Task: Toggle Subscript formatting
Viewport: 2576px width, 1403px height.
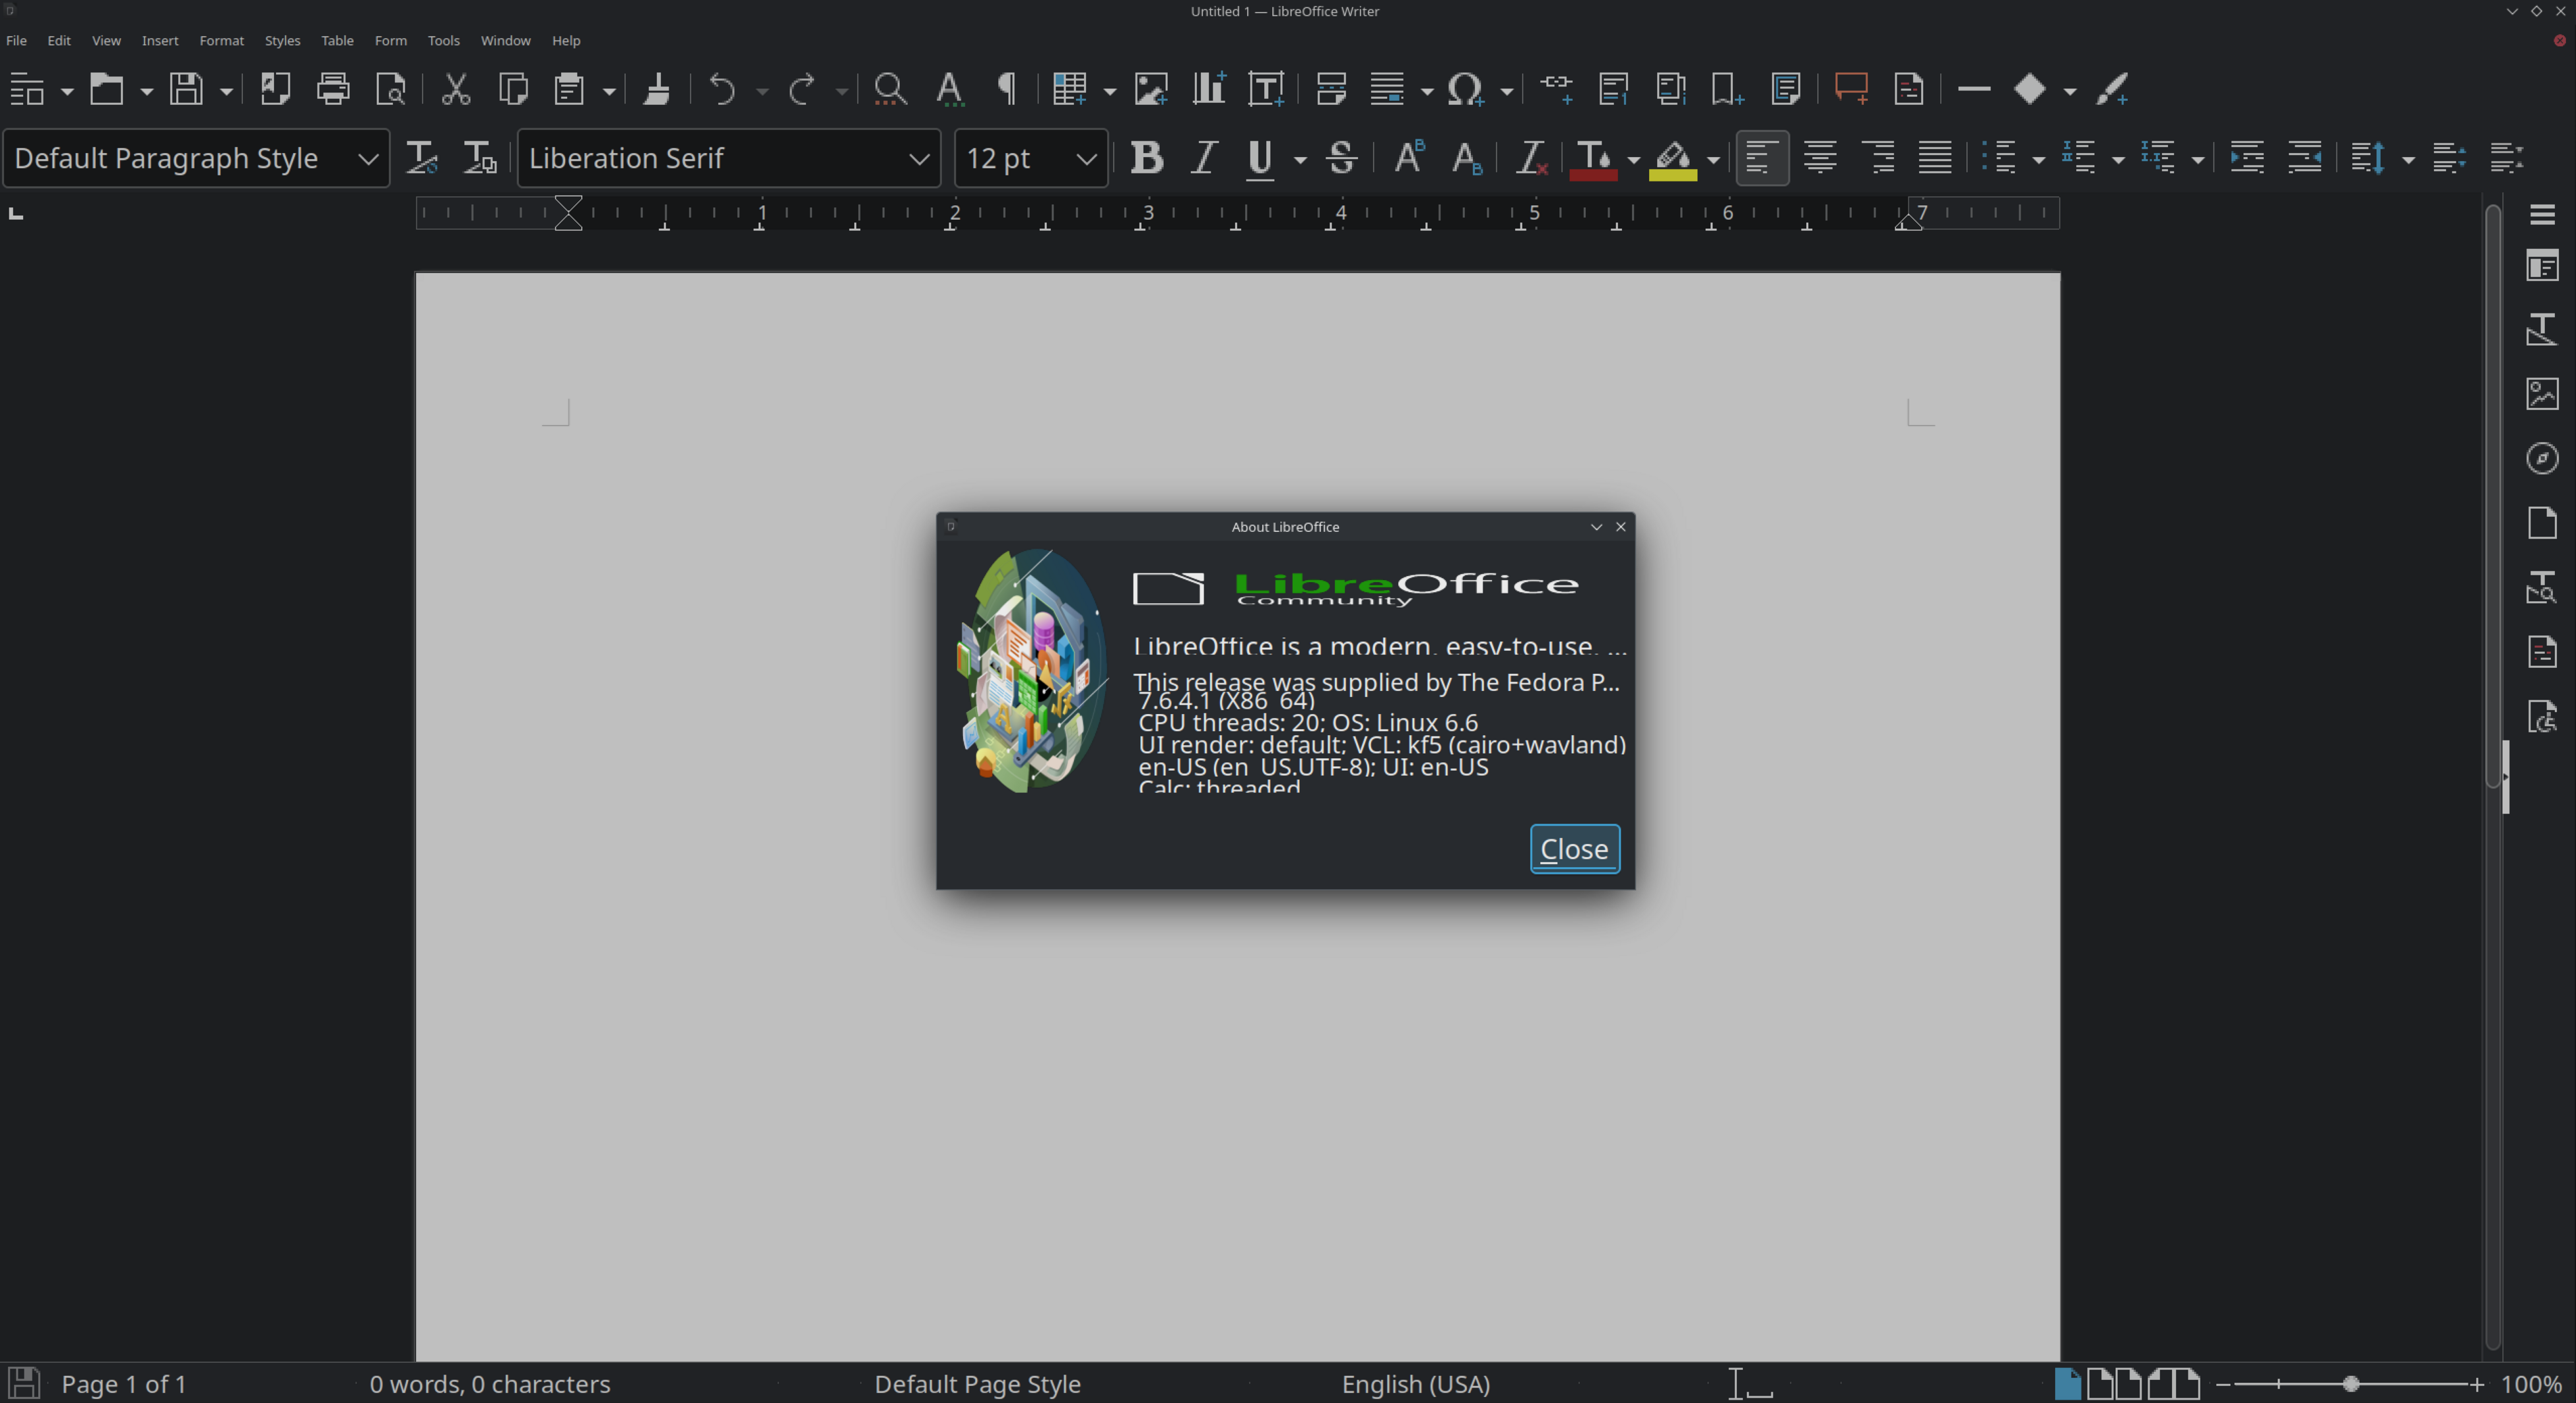Action: [x=1467, y=158]
